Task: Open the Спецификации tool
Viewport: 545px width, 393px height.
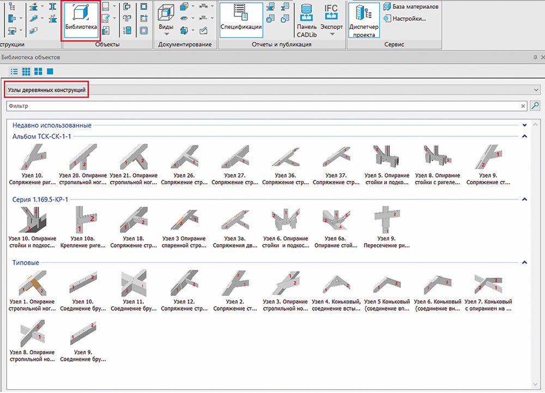Action: [241, 20]
